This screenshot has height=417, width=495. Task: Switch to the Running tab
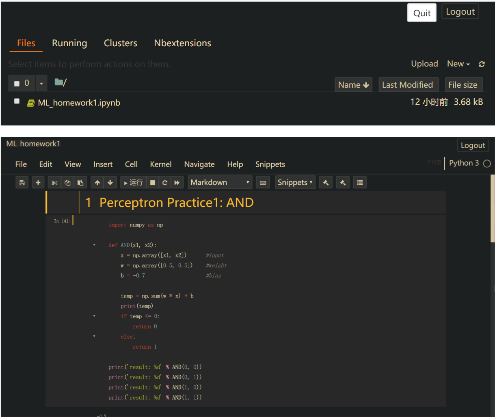coord(69,43)
